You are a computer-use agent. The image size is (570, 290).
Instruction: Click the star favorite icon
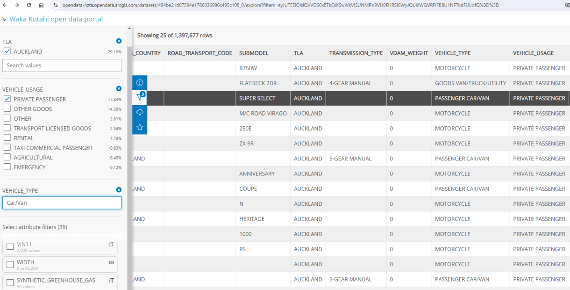click(140, 127)
